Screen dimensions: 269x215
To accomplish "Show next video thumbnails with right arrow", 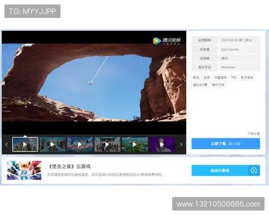I will point(181,144).
